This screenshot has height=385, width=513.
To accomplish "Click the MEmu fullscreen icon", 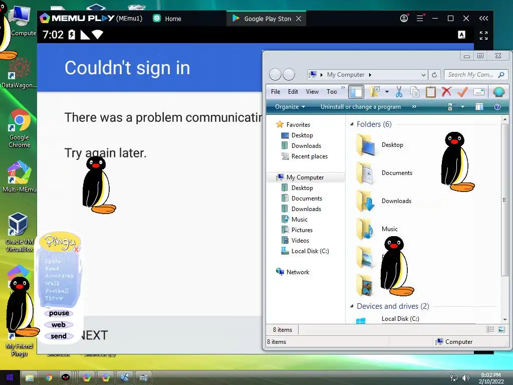I will [x=483, y=35].
